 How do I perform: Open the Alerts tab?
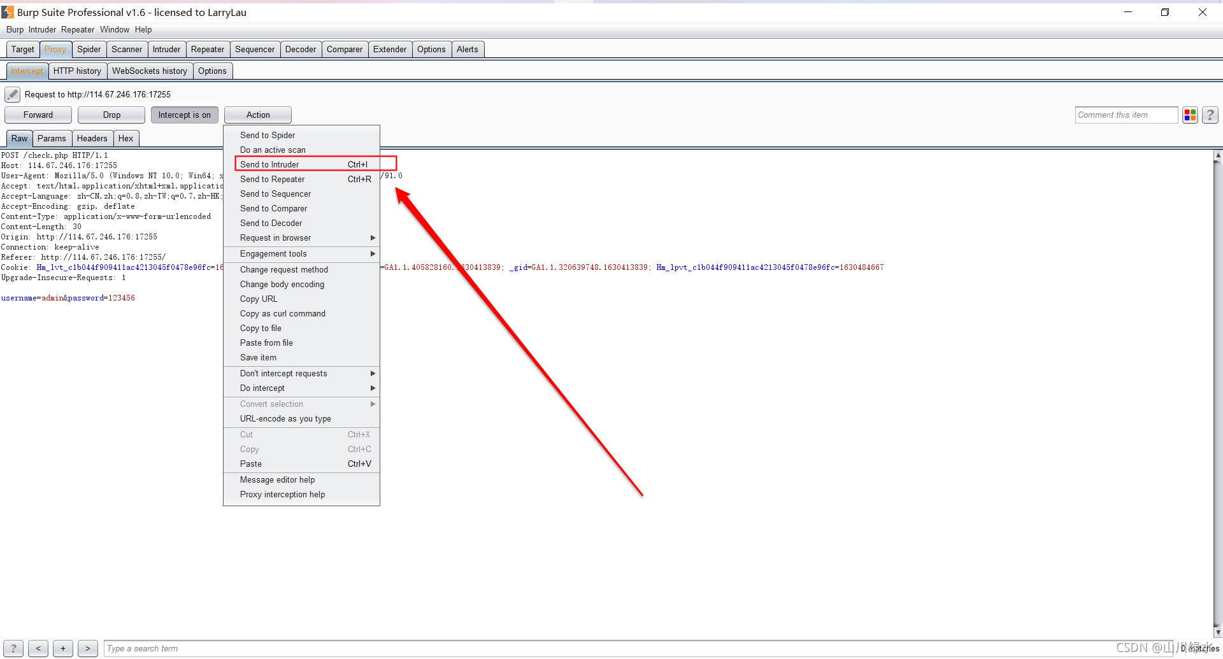click(x=468, y=50)
